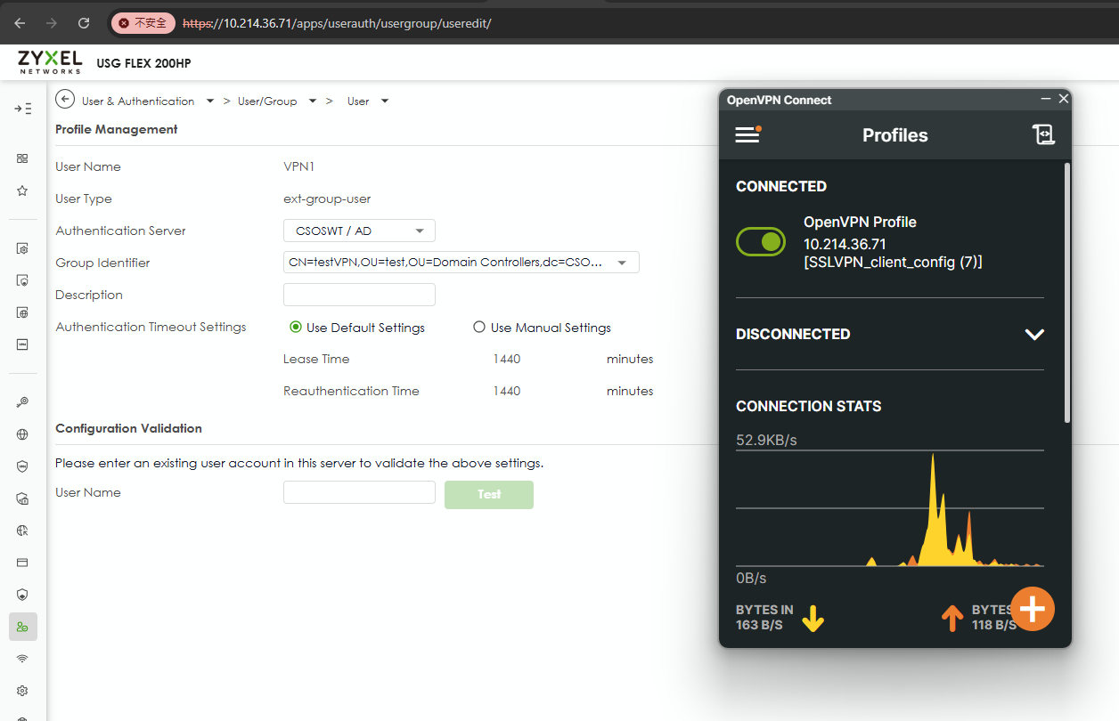Click the green Test button
This screenshot has width=1119, height=721.
489,494
